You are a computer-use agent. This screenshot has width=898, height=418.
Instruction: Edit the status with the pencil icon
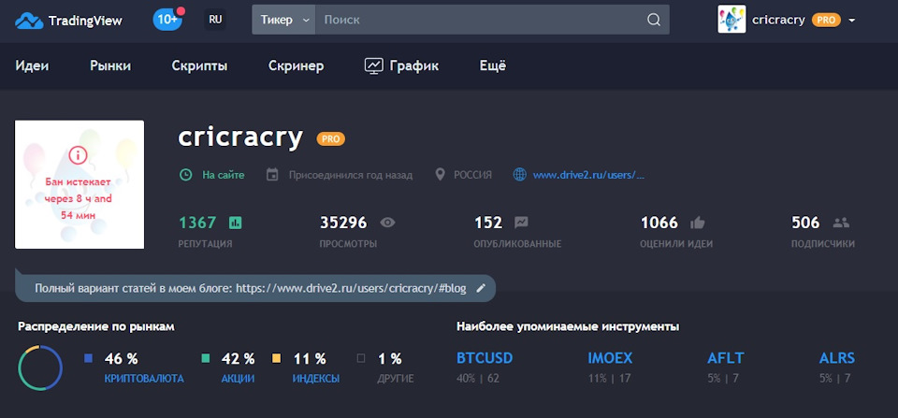coord(481,289)
